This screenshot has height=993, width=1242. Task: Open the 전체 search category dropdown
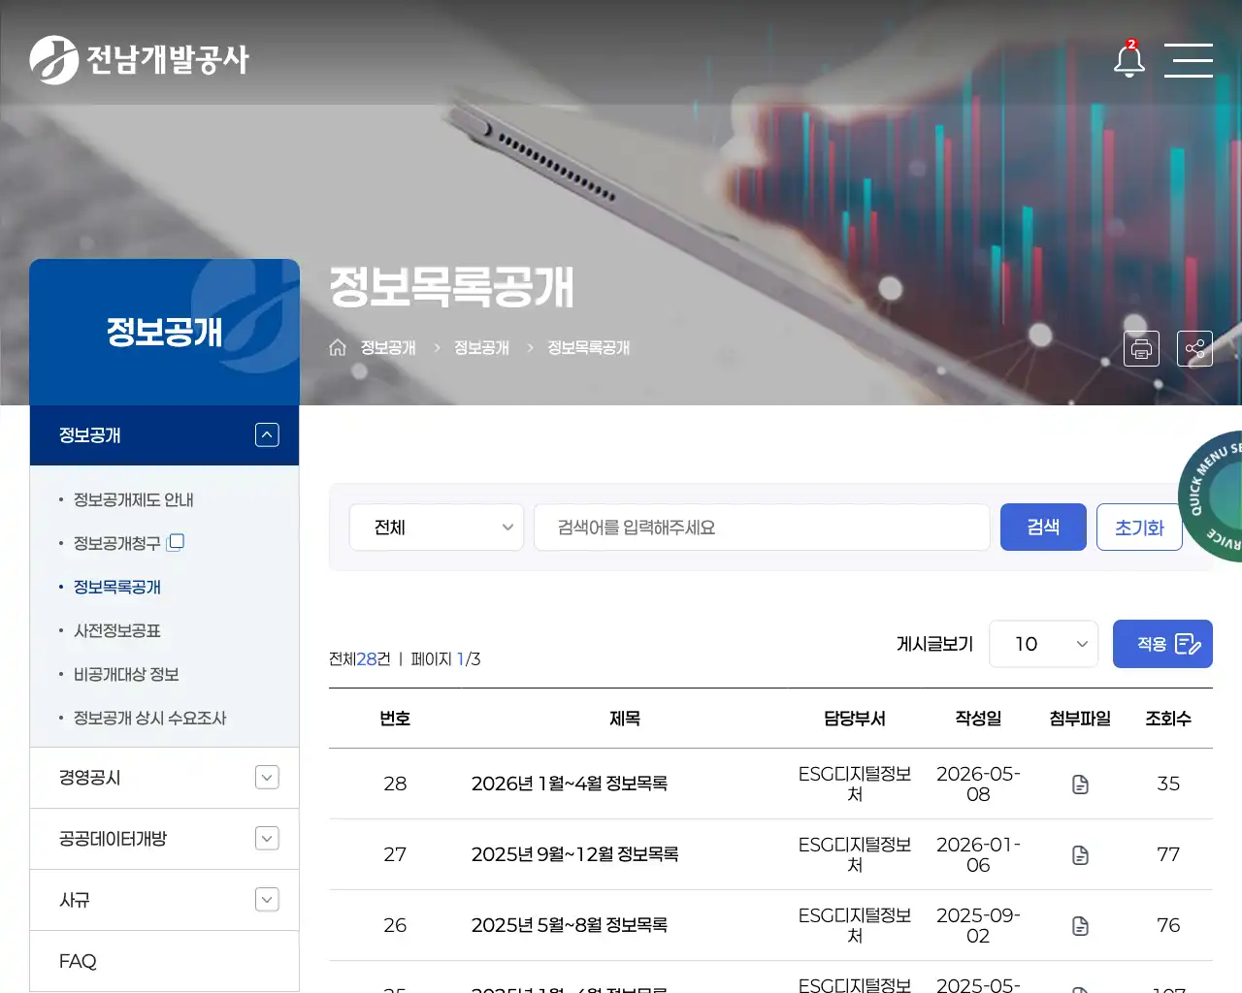[437, 528]
